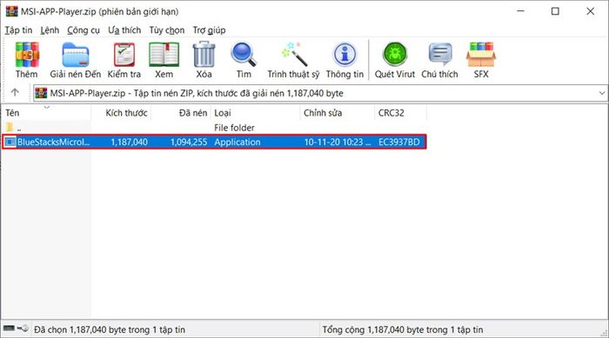Click the Chú thích comment icon

coord(440,55)
